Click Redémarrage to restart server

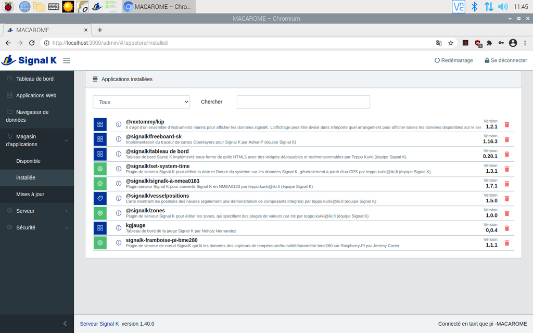(x=453, y=60)
